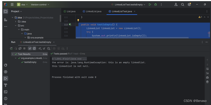
Task: Switch to the List.java tab
Action: (69, 11)
